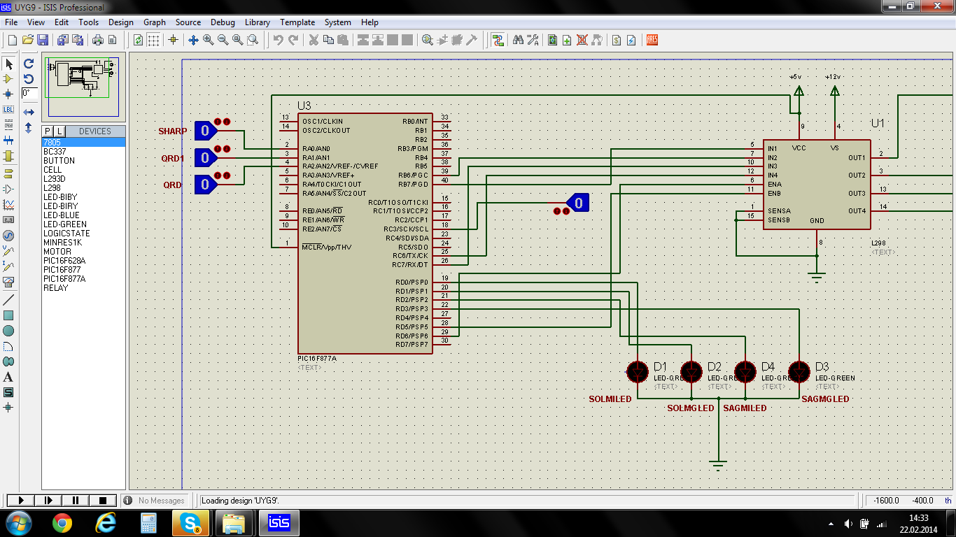This screenshot has height=537, width=956.
Task: Select the Wire Label mode tool
Action: [x=9, y=109]
